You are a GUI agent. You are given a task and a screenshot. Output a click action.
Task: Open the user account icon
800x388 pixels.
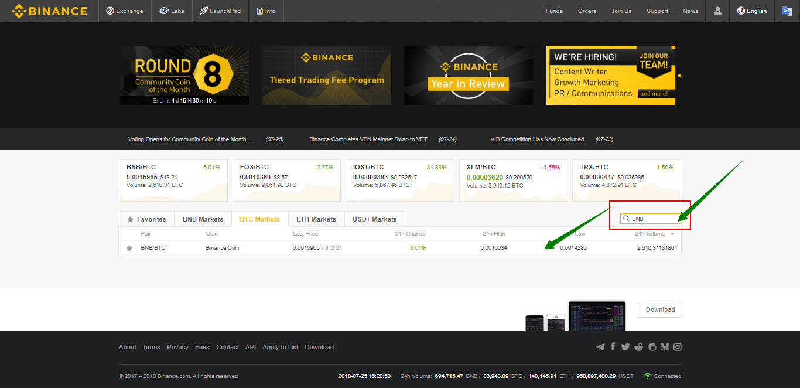(717, 11)
